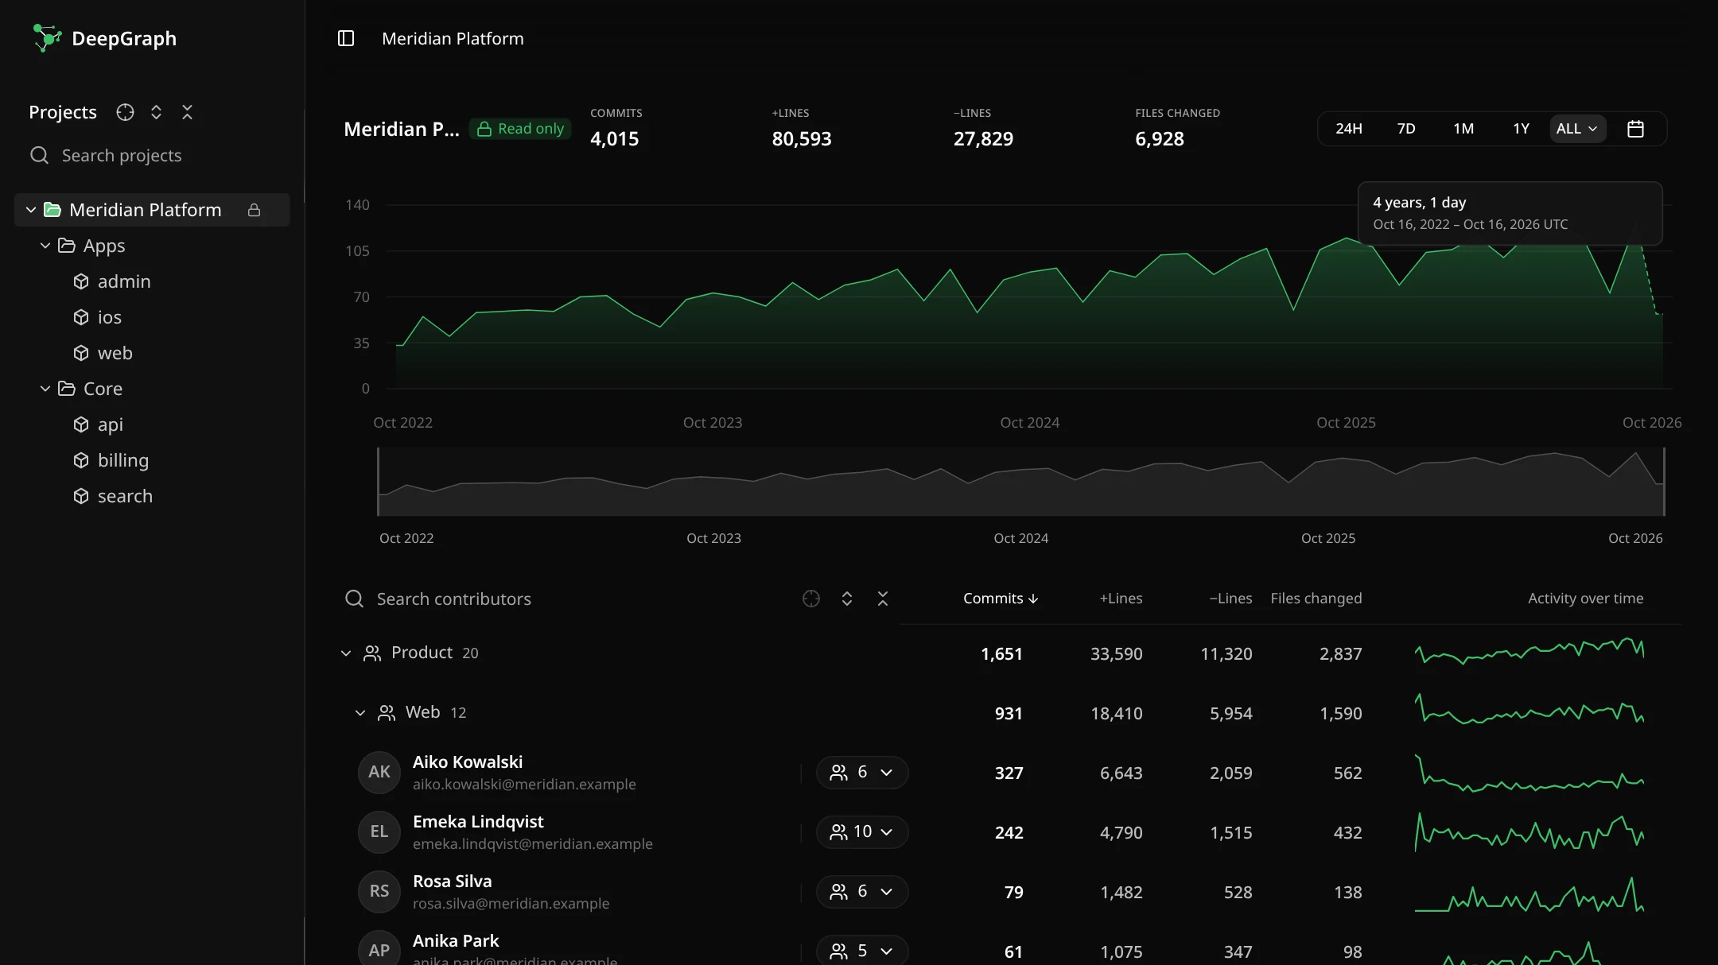Select the 24H time range

click(x=1349, y=129)
